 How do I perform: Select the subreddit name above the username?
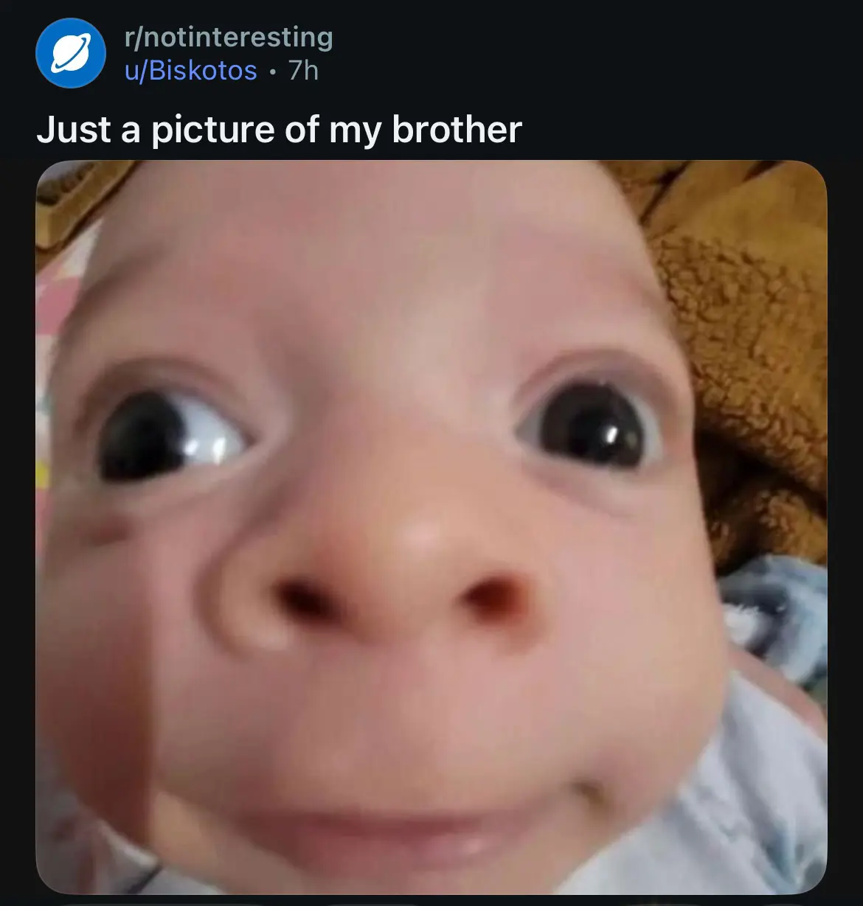(229, 37)
